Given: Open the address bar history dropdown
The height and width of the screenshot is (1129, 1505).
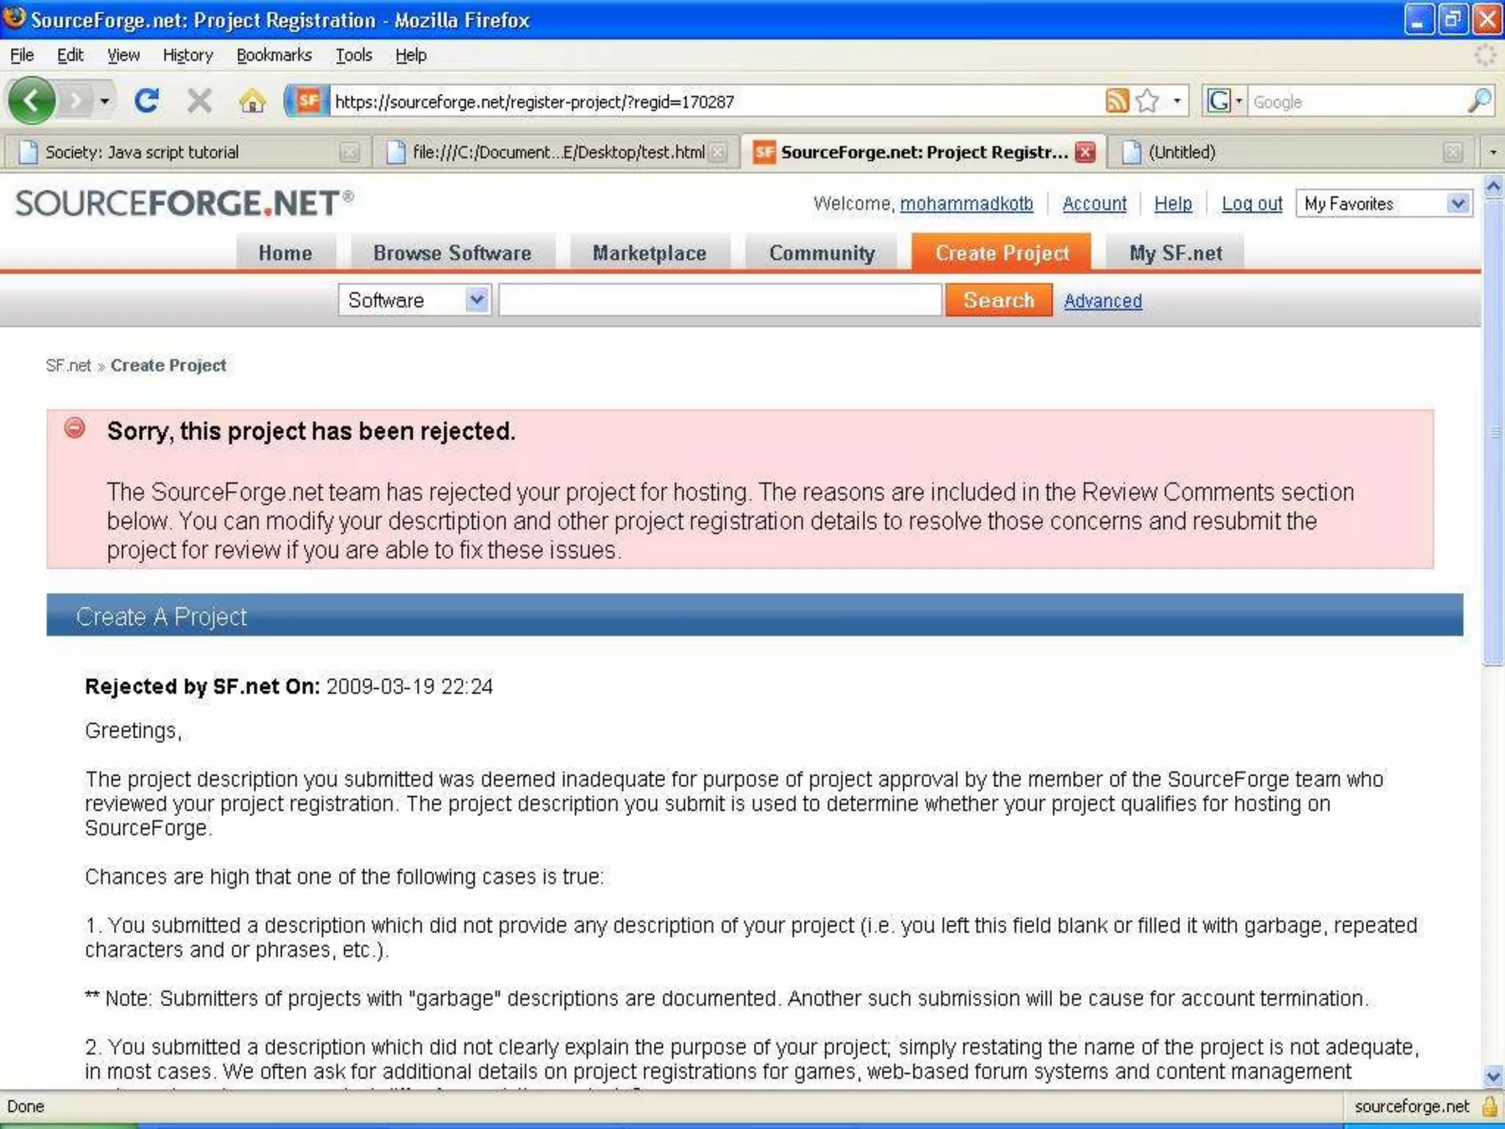Looking at the screenshot, I should click(x=1177, y=101).
